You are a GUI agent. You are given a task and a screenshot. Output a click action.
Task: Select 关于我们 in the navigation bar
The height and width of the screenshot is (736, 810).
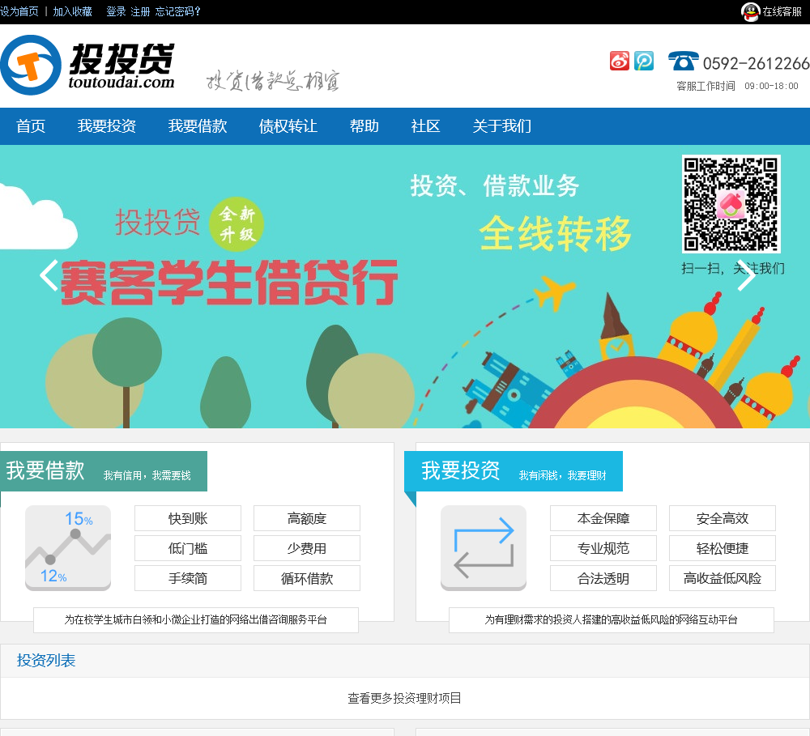[x=501, y=126]
